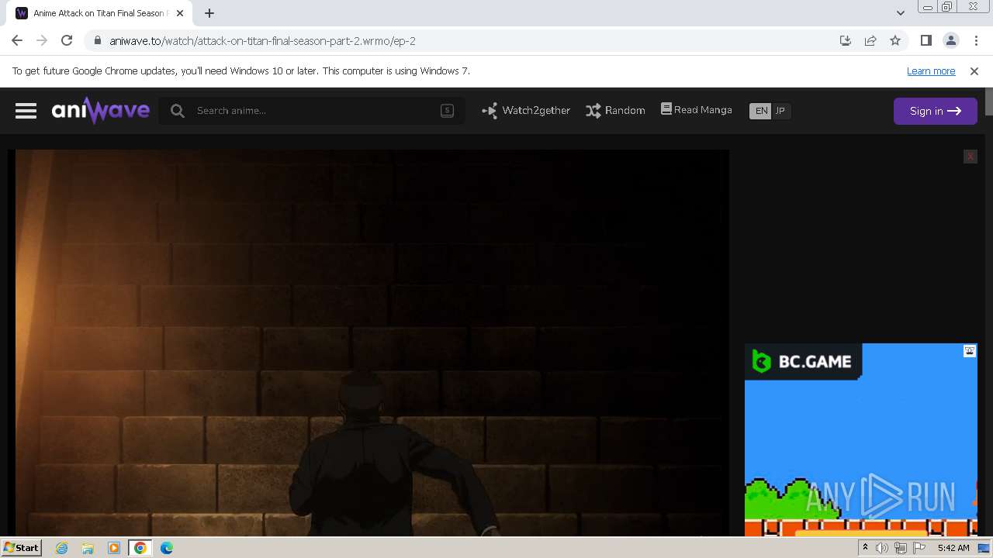View site information lock icon
Viewport: 993px width, 558px height.
(97, 41)
